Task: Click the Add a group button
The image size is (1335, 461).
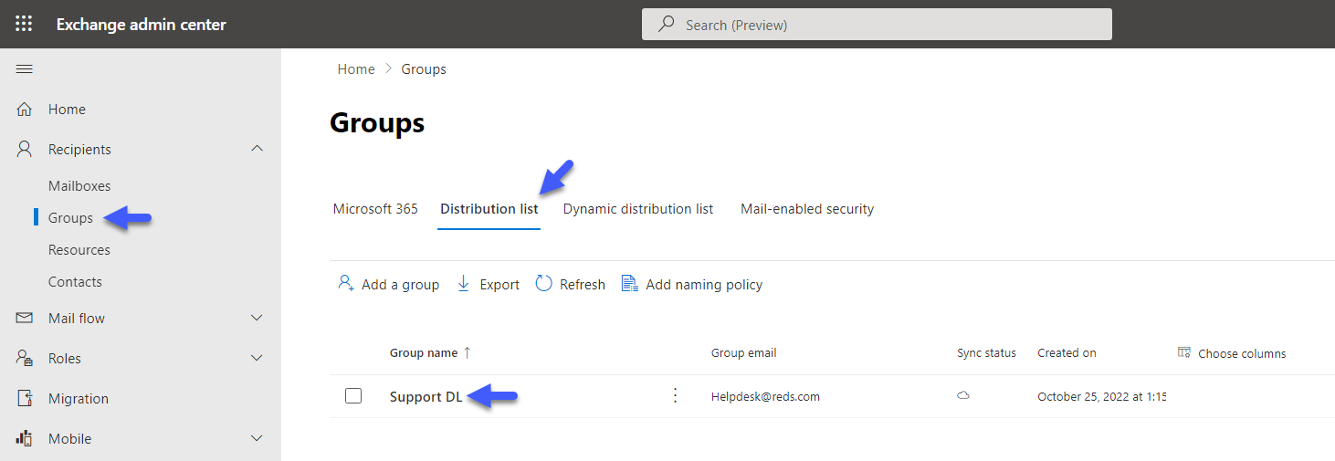Action: point(388,284)
